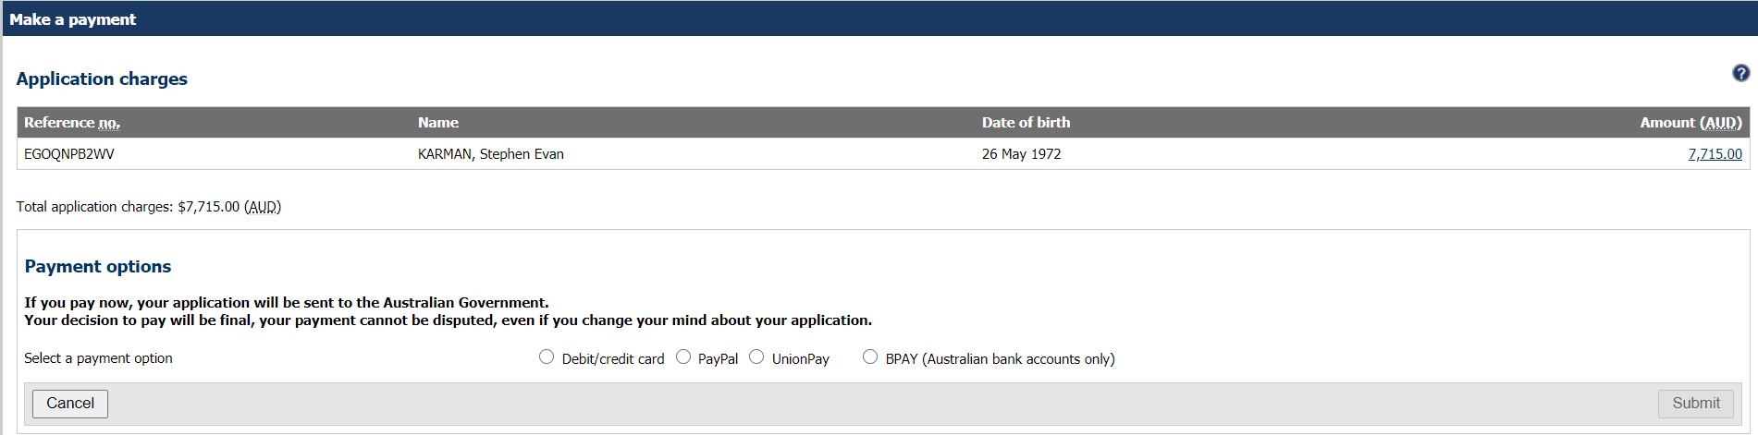The height and width of the screenshot is (435, 1758).
Task: Click reference number EGOQNPB2WV
Action: [x=69, y=154]
